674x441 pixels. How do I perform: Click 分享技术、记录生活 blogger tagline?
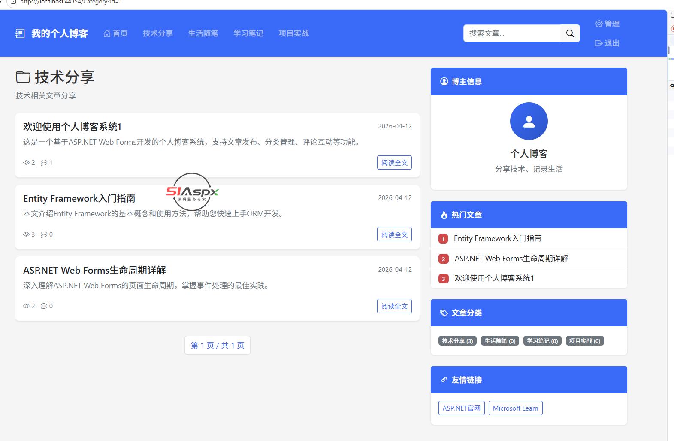click(529, 169)
